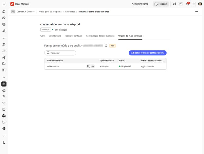
Task: Click the Aquisição type cell
Action: pos(104,66)
